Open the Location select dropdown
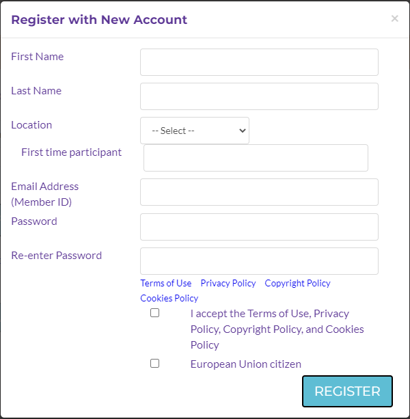This screenshot has height=419, width=410. (195, 131)
